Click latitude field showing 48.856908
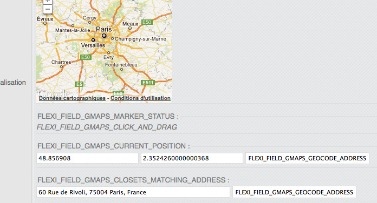Viewport: 377px width, 203px height. coord(87,158)
